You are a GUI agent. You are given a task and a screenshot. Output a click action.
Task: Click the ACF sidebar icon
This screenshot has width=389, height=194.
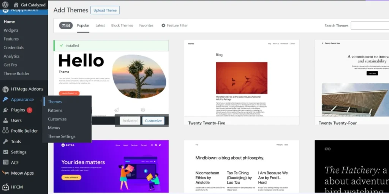(x=5, y=163)
